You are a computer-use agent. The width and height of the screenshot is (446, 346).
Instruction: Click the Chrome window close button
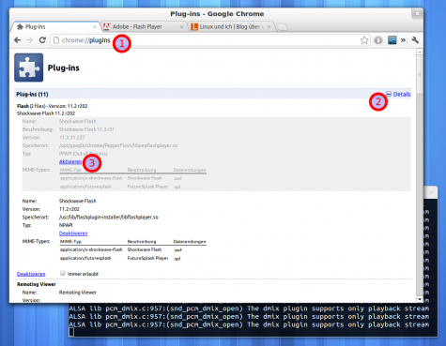point(417,14)
